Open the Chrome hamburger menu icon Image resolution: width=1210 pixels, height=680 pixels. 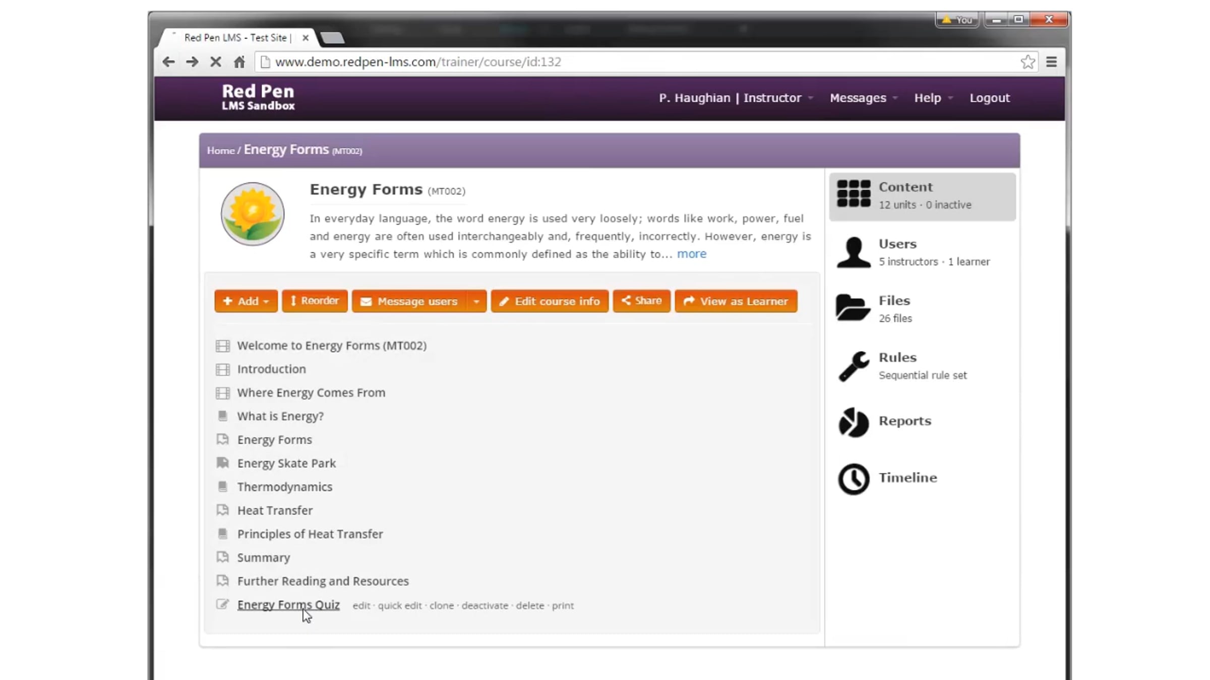pyautogui.click(x=1052, y=62)
